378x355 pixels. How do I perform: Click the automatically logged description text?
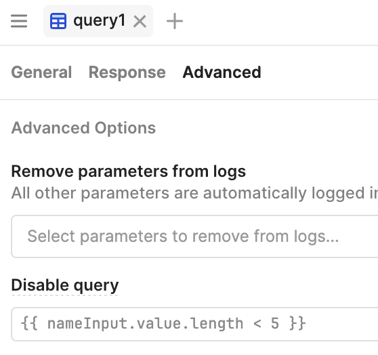pos(194,193)
